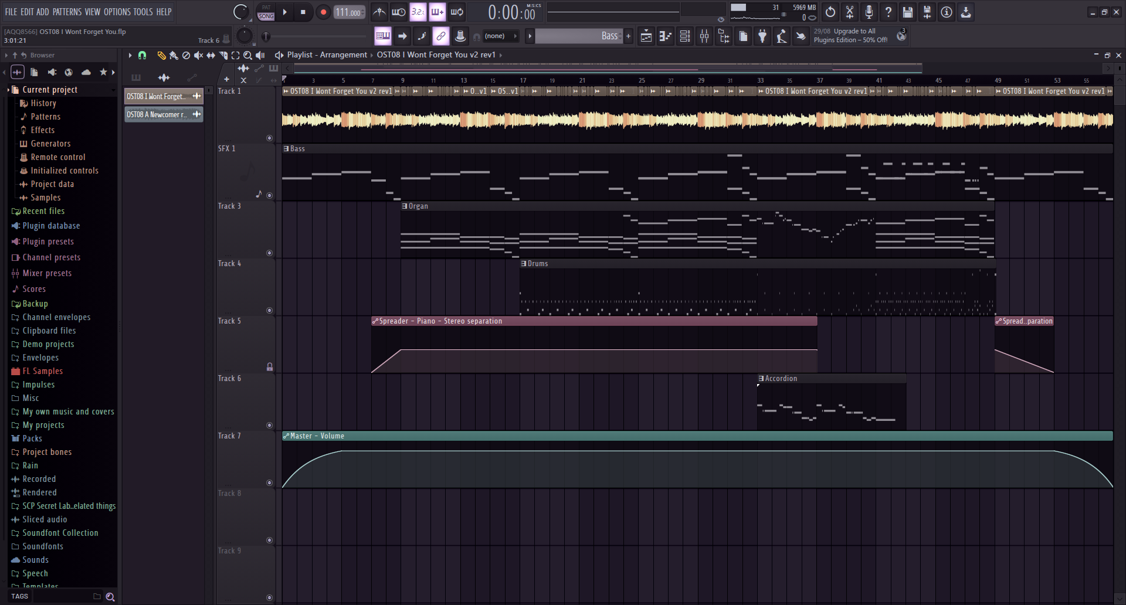Start playback with the Play button

coord(284,12)
